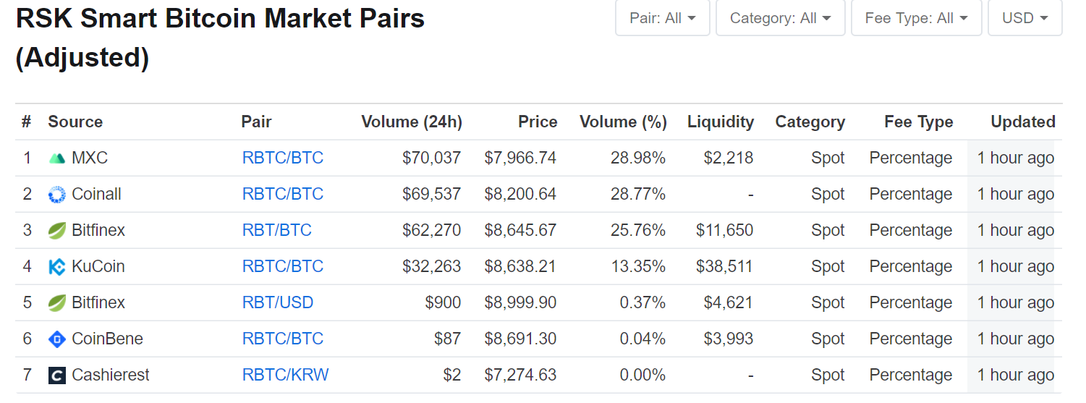Open MXC's RBTC/BTC pair link
Viewport: 1086px width, 403px height.
tap(283, 158)
